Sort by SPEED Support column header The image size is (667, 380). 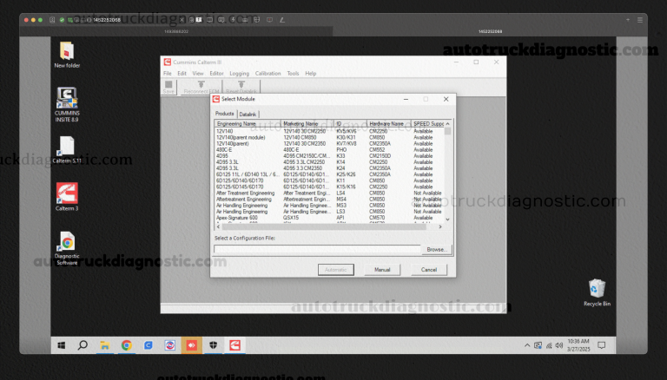coord(428,124)
